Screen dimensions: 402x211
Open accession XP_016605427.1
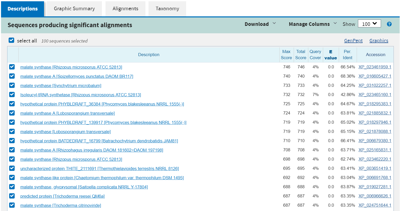375,76
